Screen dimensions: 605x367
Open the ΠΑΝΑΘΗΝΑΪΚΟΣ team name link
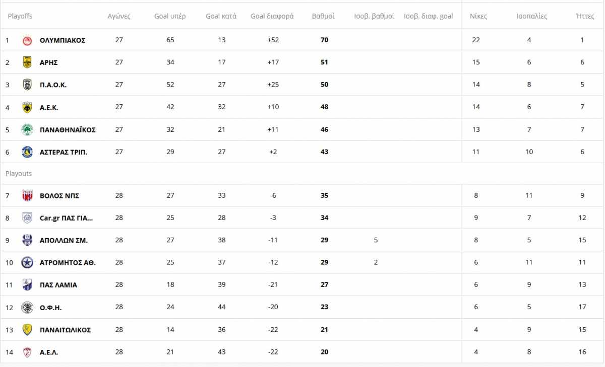pyautogui.click(x=68, y=129)
